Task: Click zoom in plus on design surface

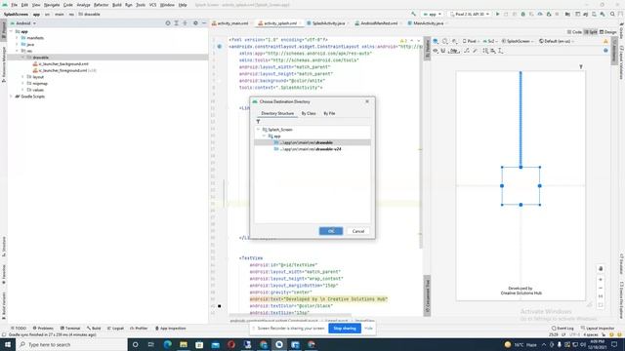Action: click(601, 280)
